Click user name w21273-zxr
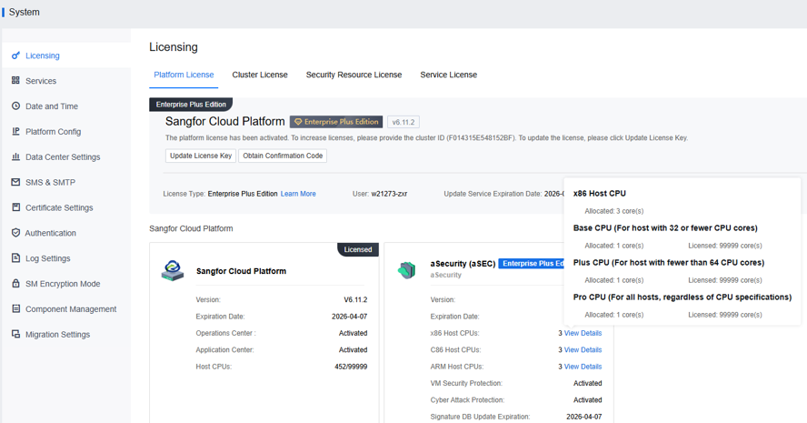Image resolution: width=807 pixels, height=423 pixels. click(389, 194)
